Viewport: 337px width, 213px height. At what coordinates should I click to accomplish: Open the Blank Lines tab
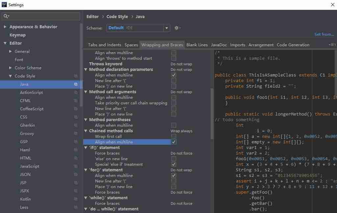click(197, 45)
